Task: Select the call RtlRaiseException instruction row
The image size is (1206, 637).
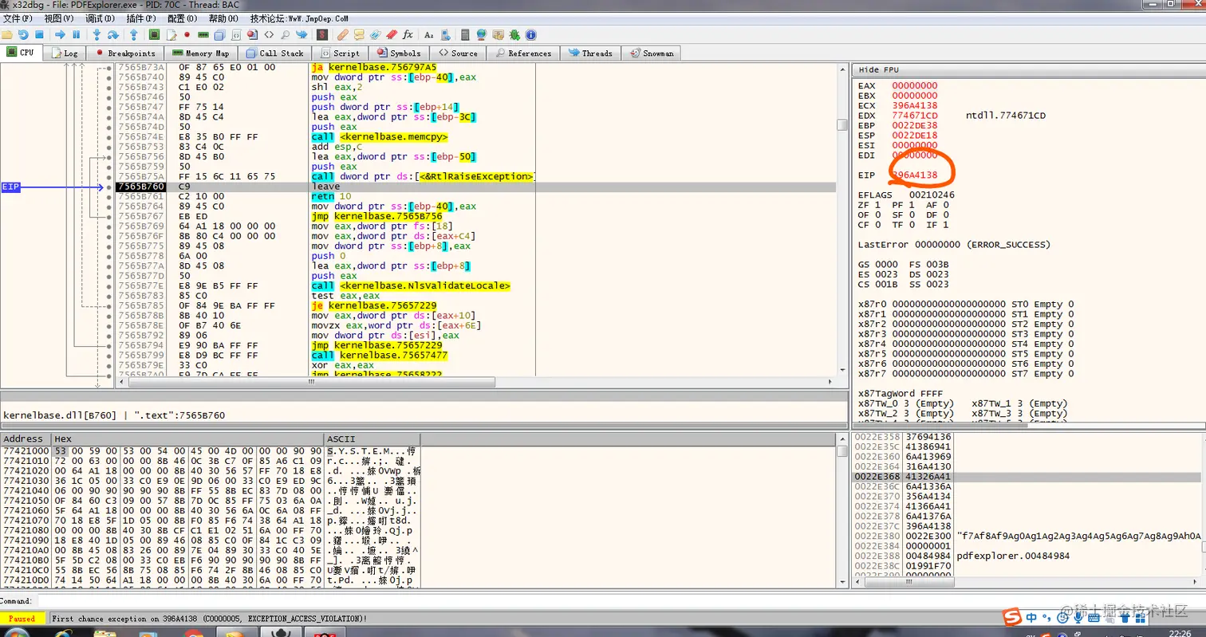Action: point(476,176)
